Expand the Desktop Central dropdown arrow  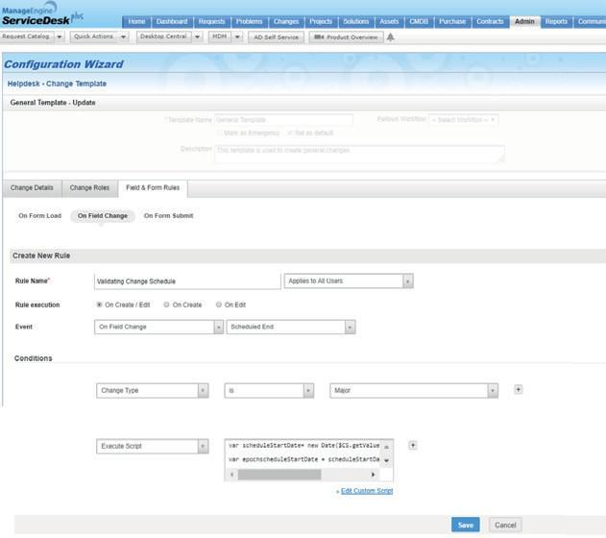click(197, 37)
